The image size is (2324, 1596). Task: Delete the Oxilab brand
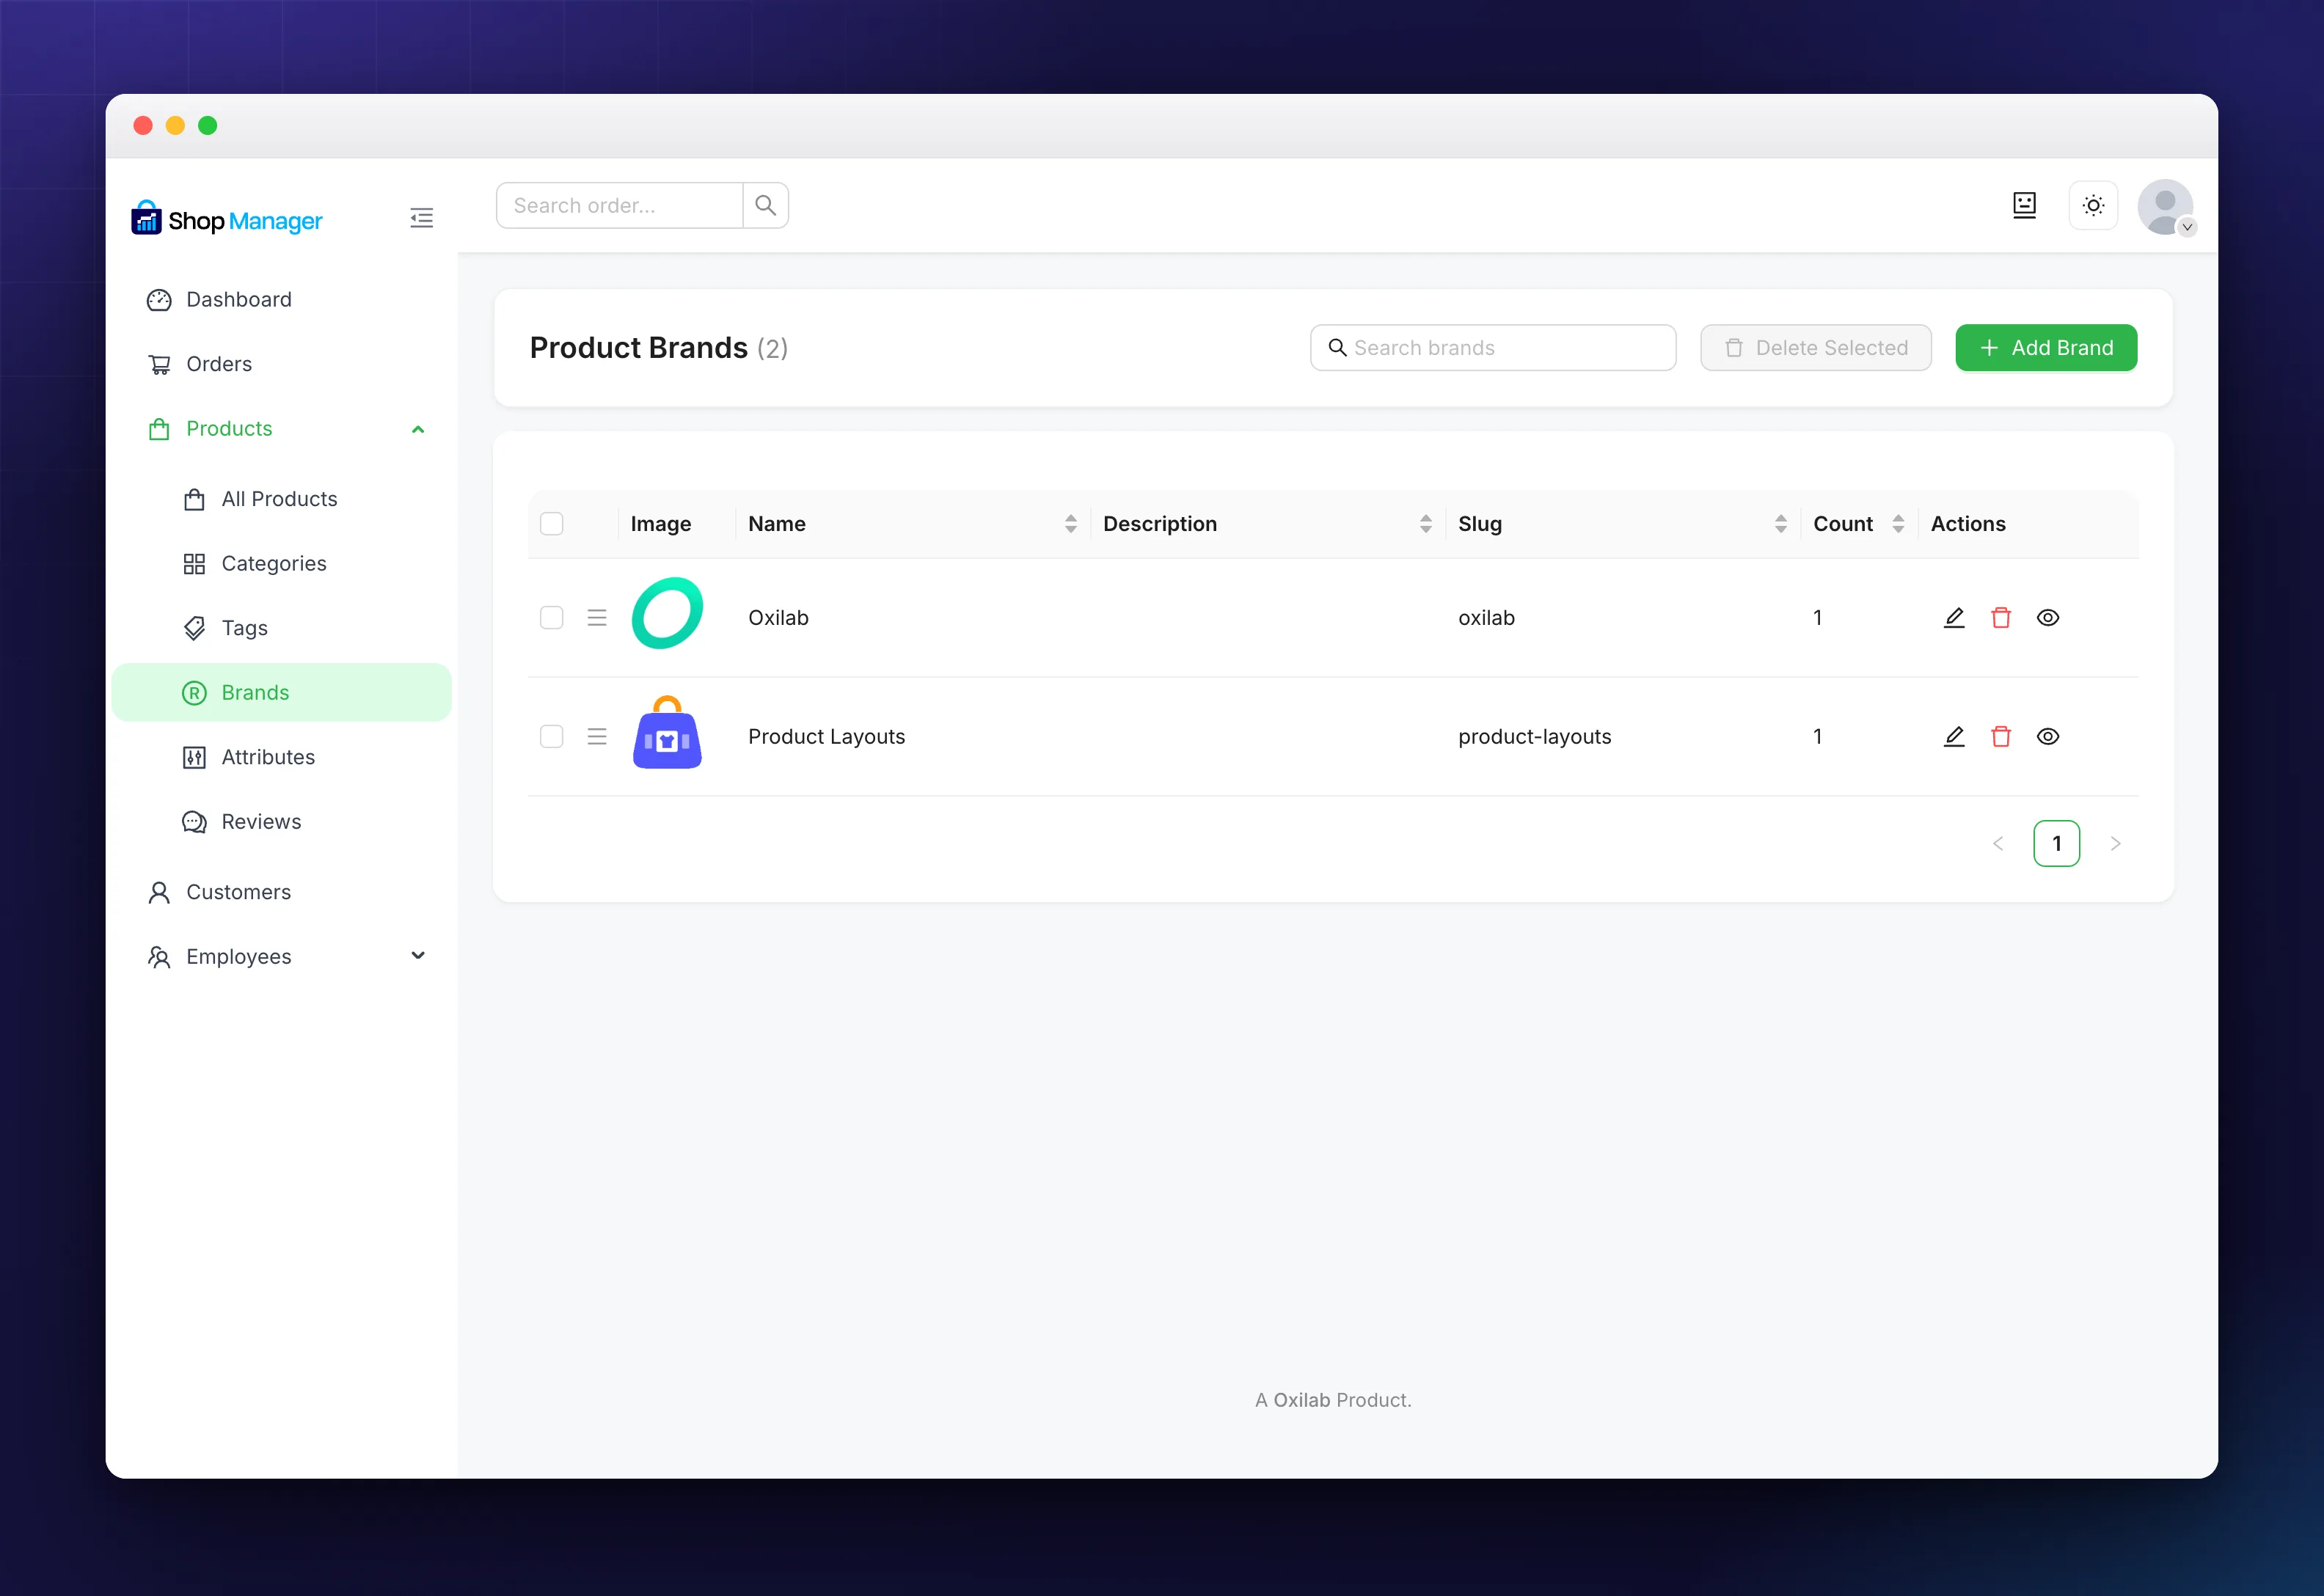click(x=2001, y=618)
